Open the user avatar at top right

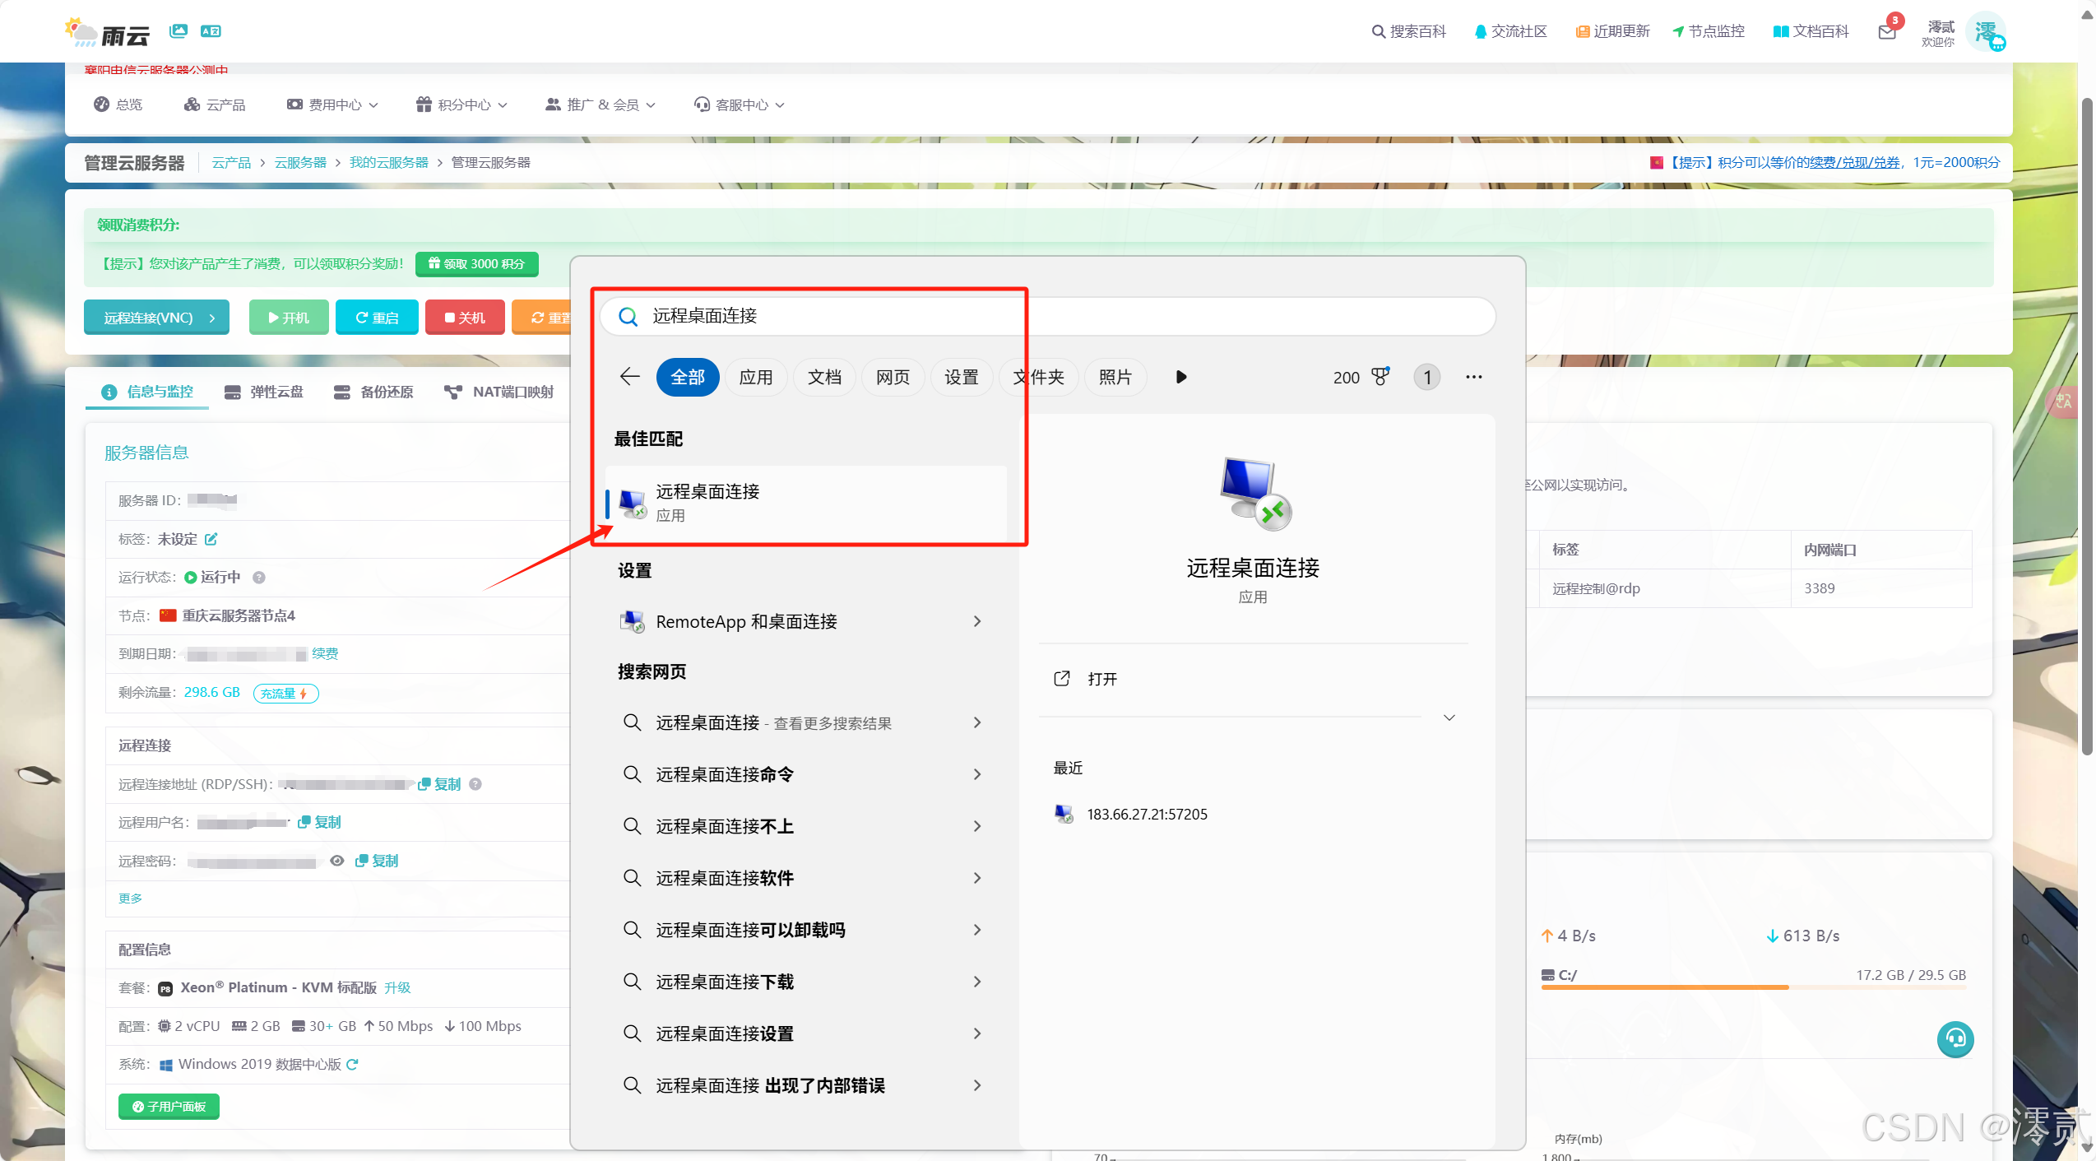click(x=1987, y=31)
